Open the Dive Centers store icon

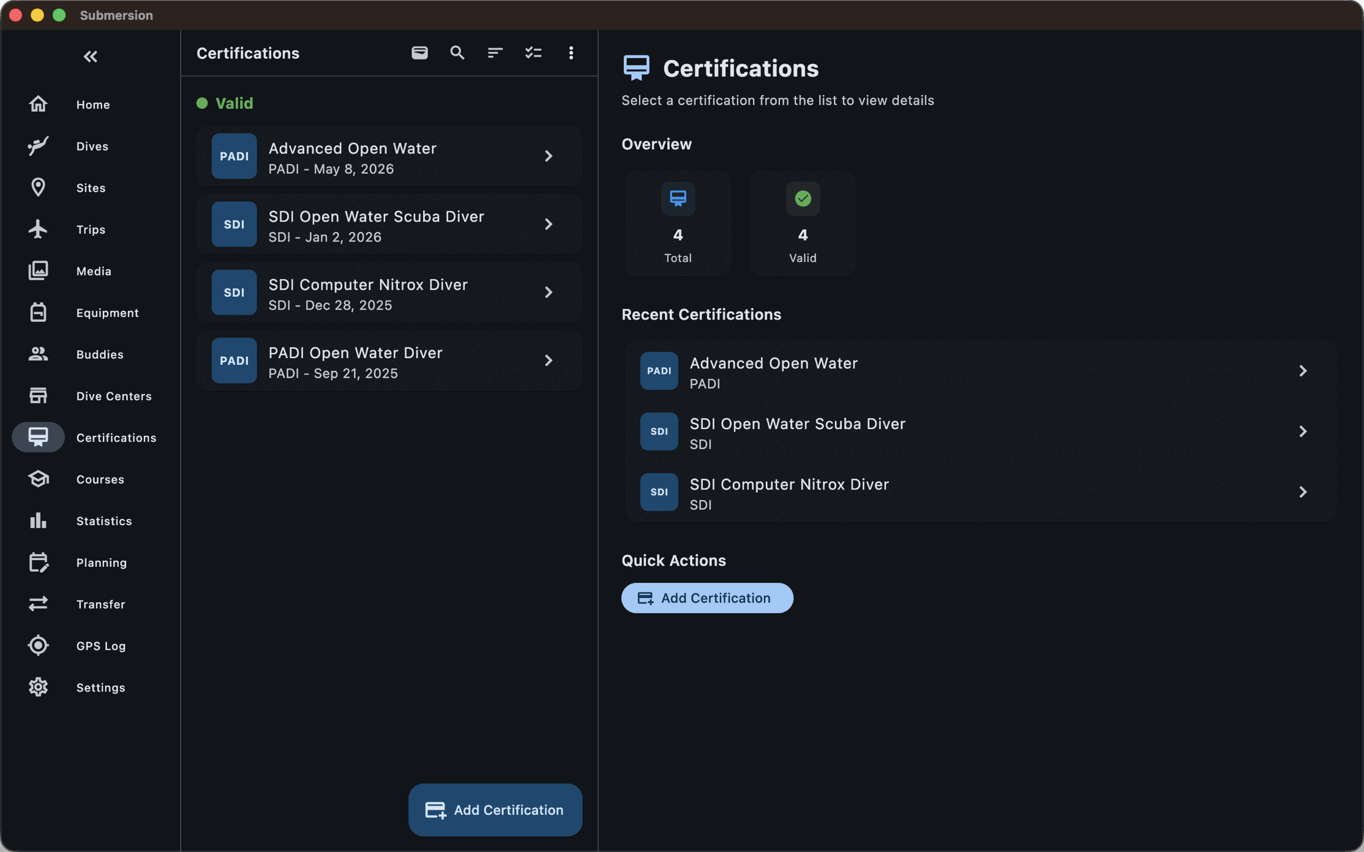point(38,395)
